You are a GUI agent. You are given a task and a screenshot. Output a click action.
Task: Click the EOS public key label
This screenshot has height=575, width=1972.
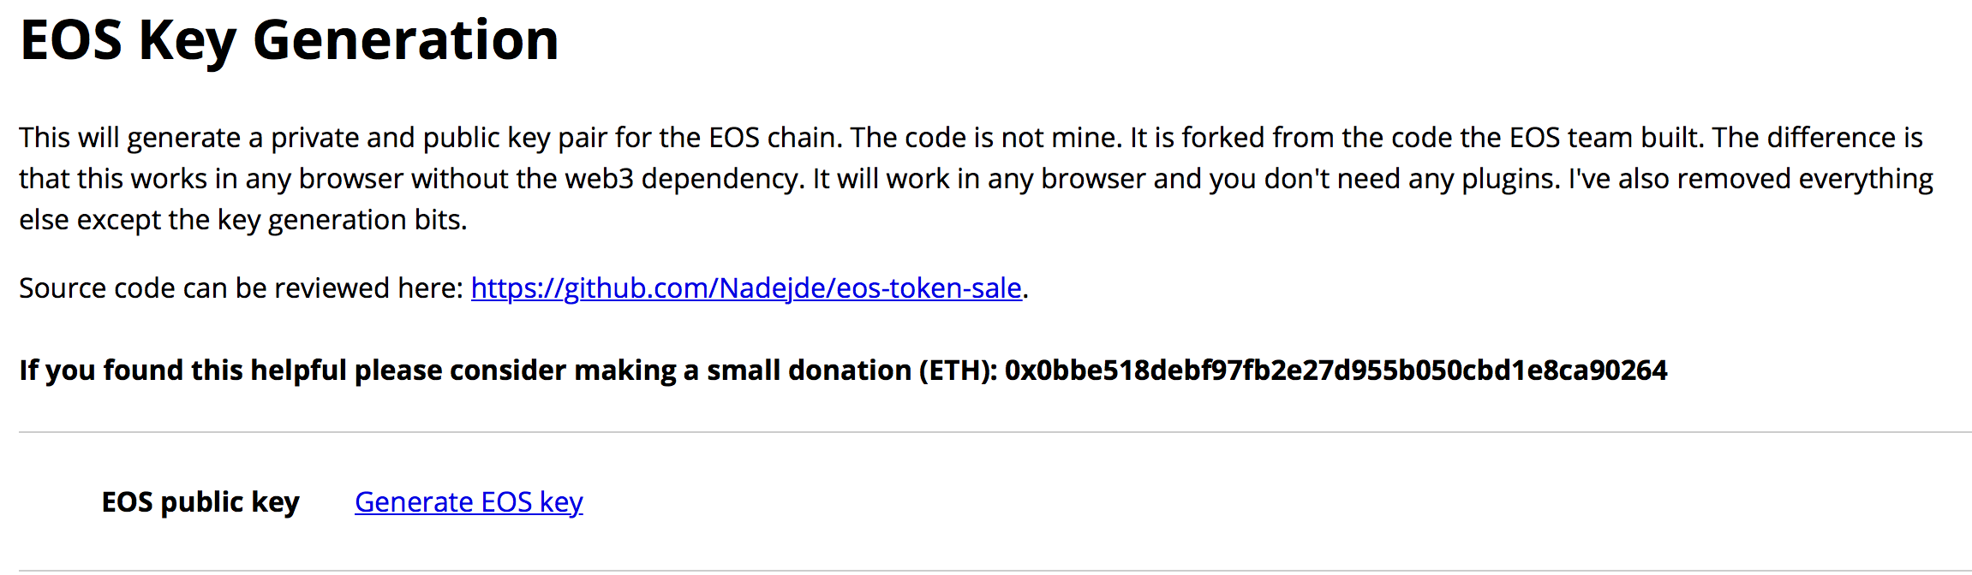[x=200, y=502]
